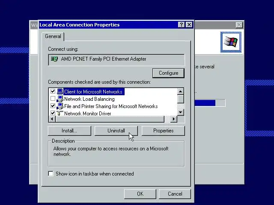The height and width of the screenshot is (205, 274).
Task: Click the Cancel button
Action: coord(175,194)
